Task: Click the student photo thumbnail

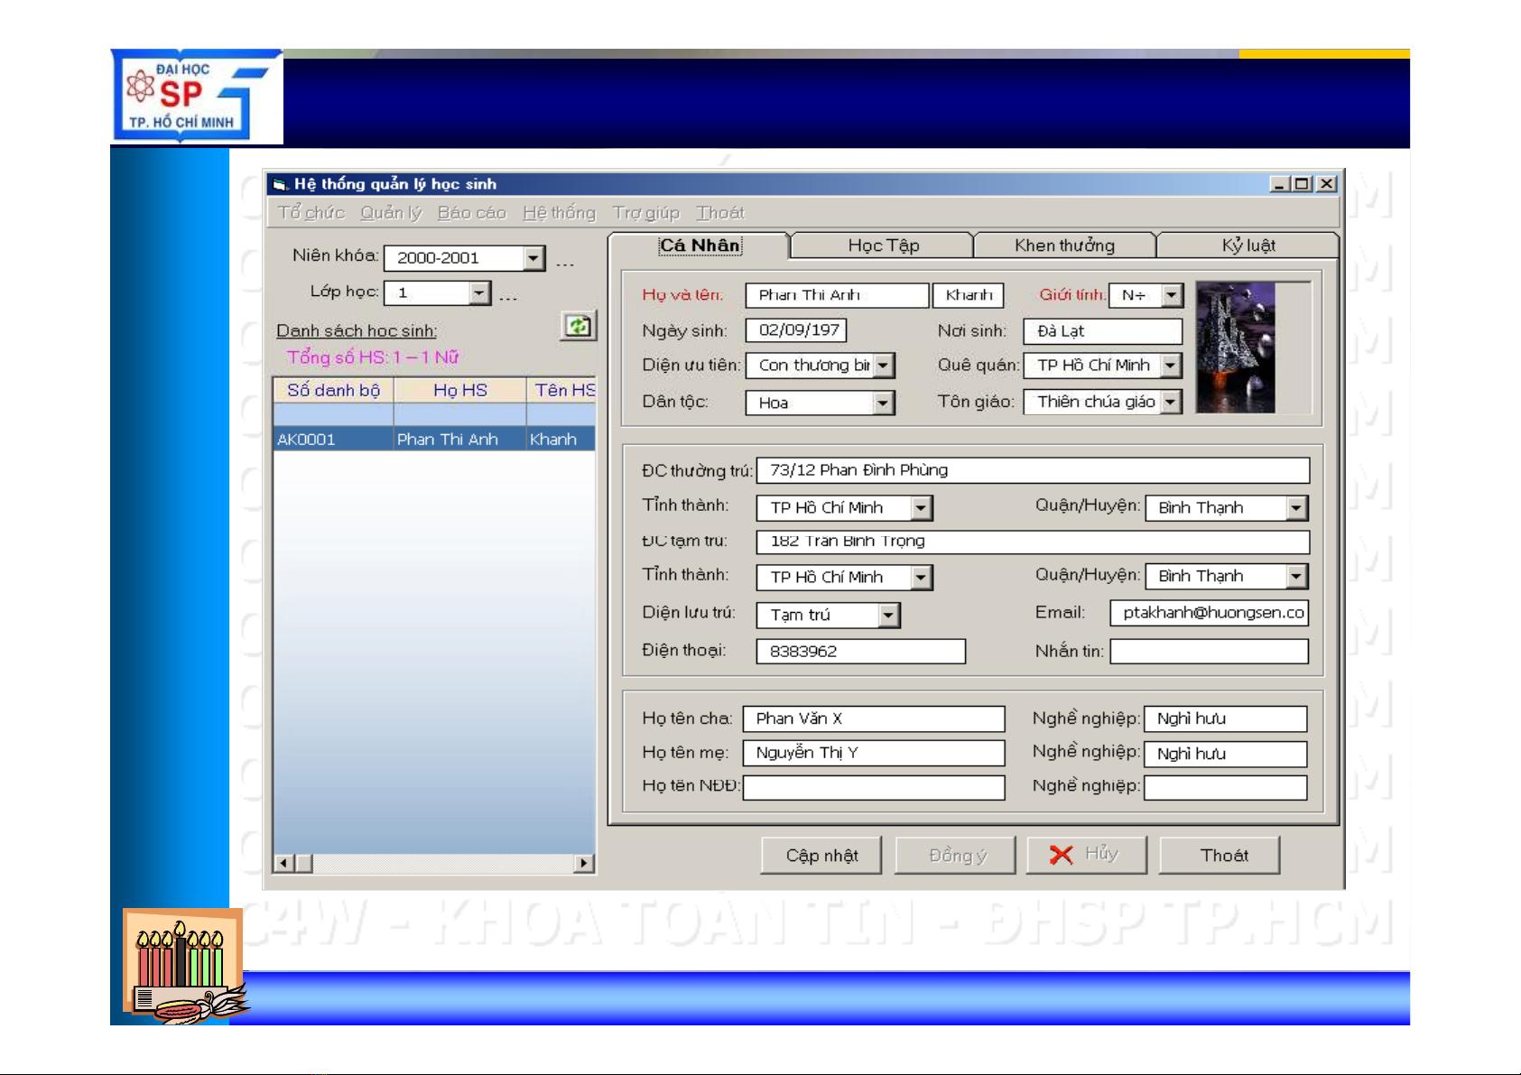Action: coord(1235,348)
